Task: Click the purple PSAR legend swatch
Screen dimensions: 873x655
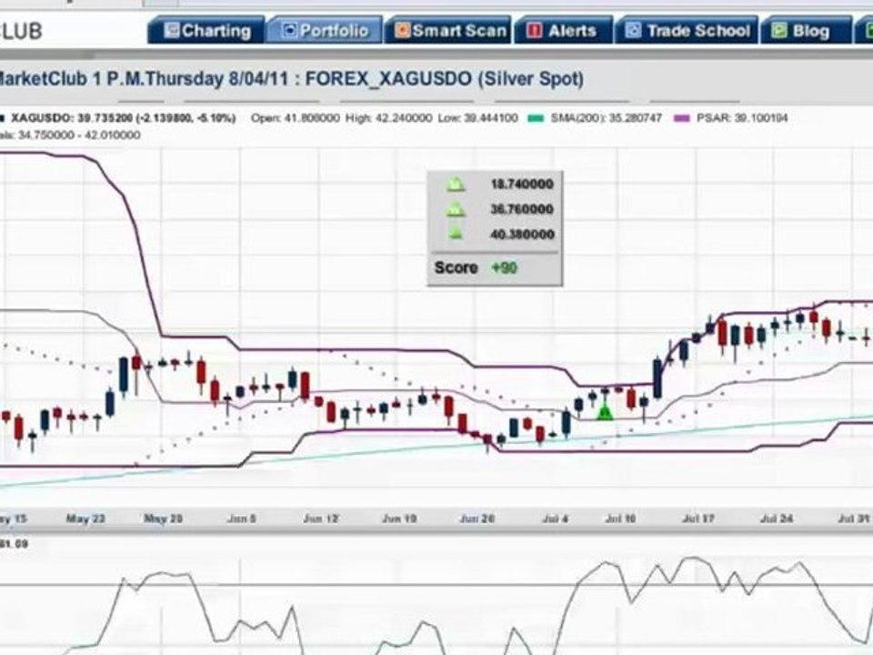Action: click(x=681, y=118)
